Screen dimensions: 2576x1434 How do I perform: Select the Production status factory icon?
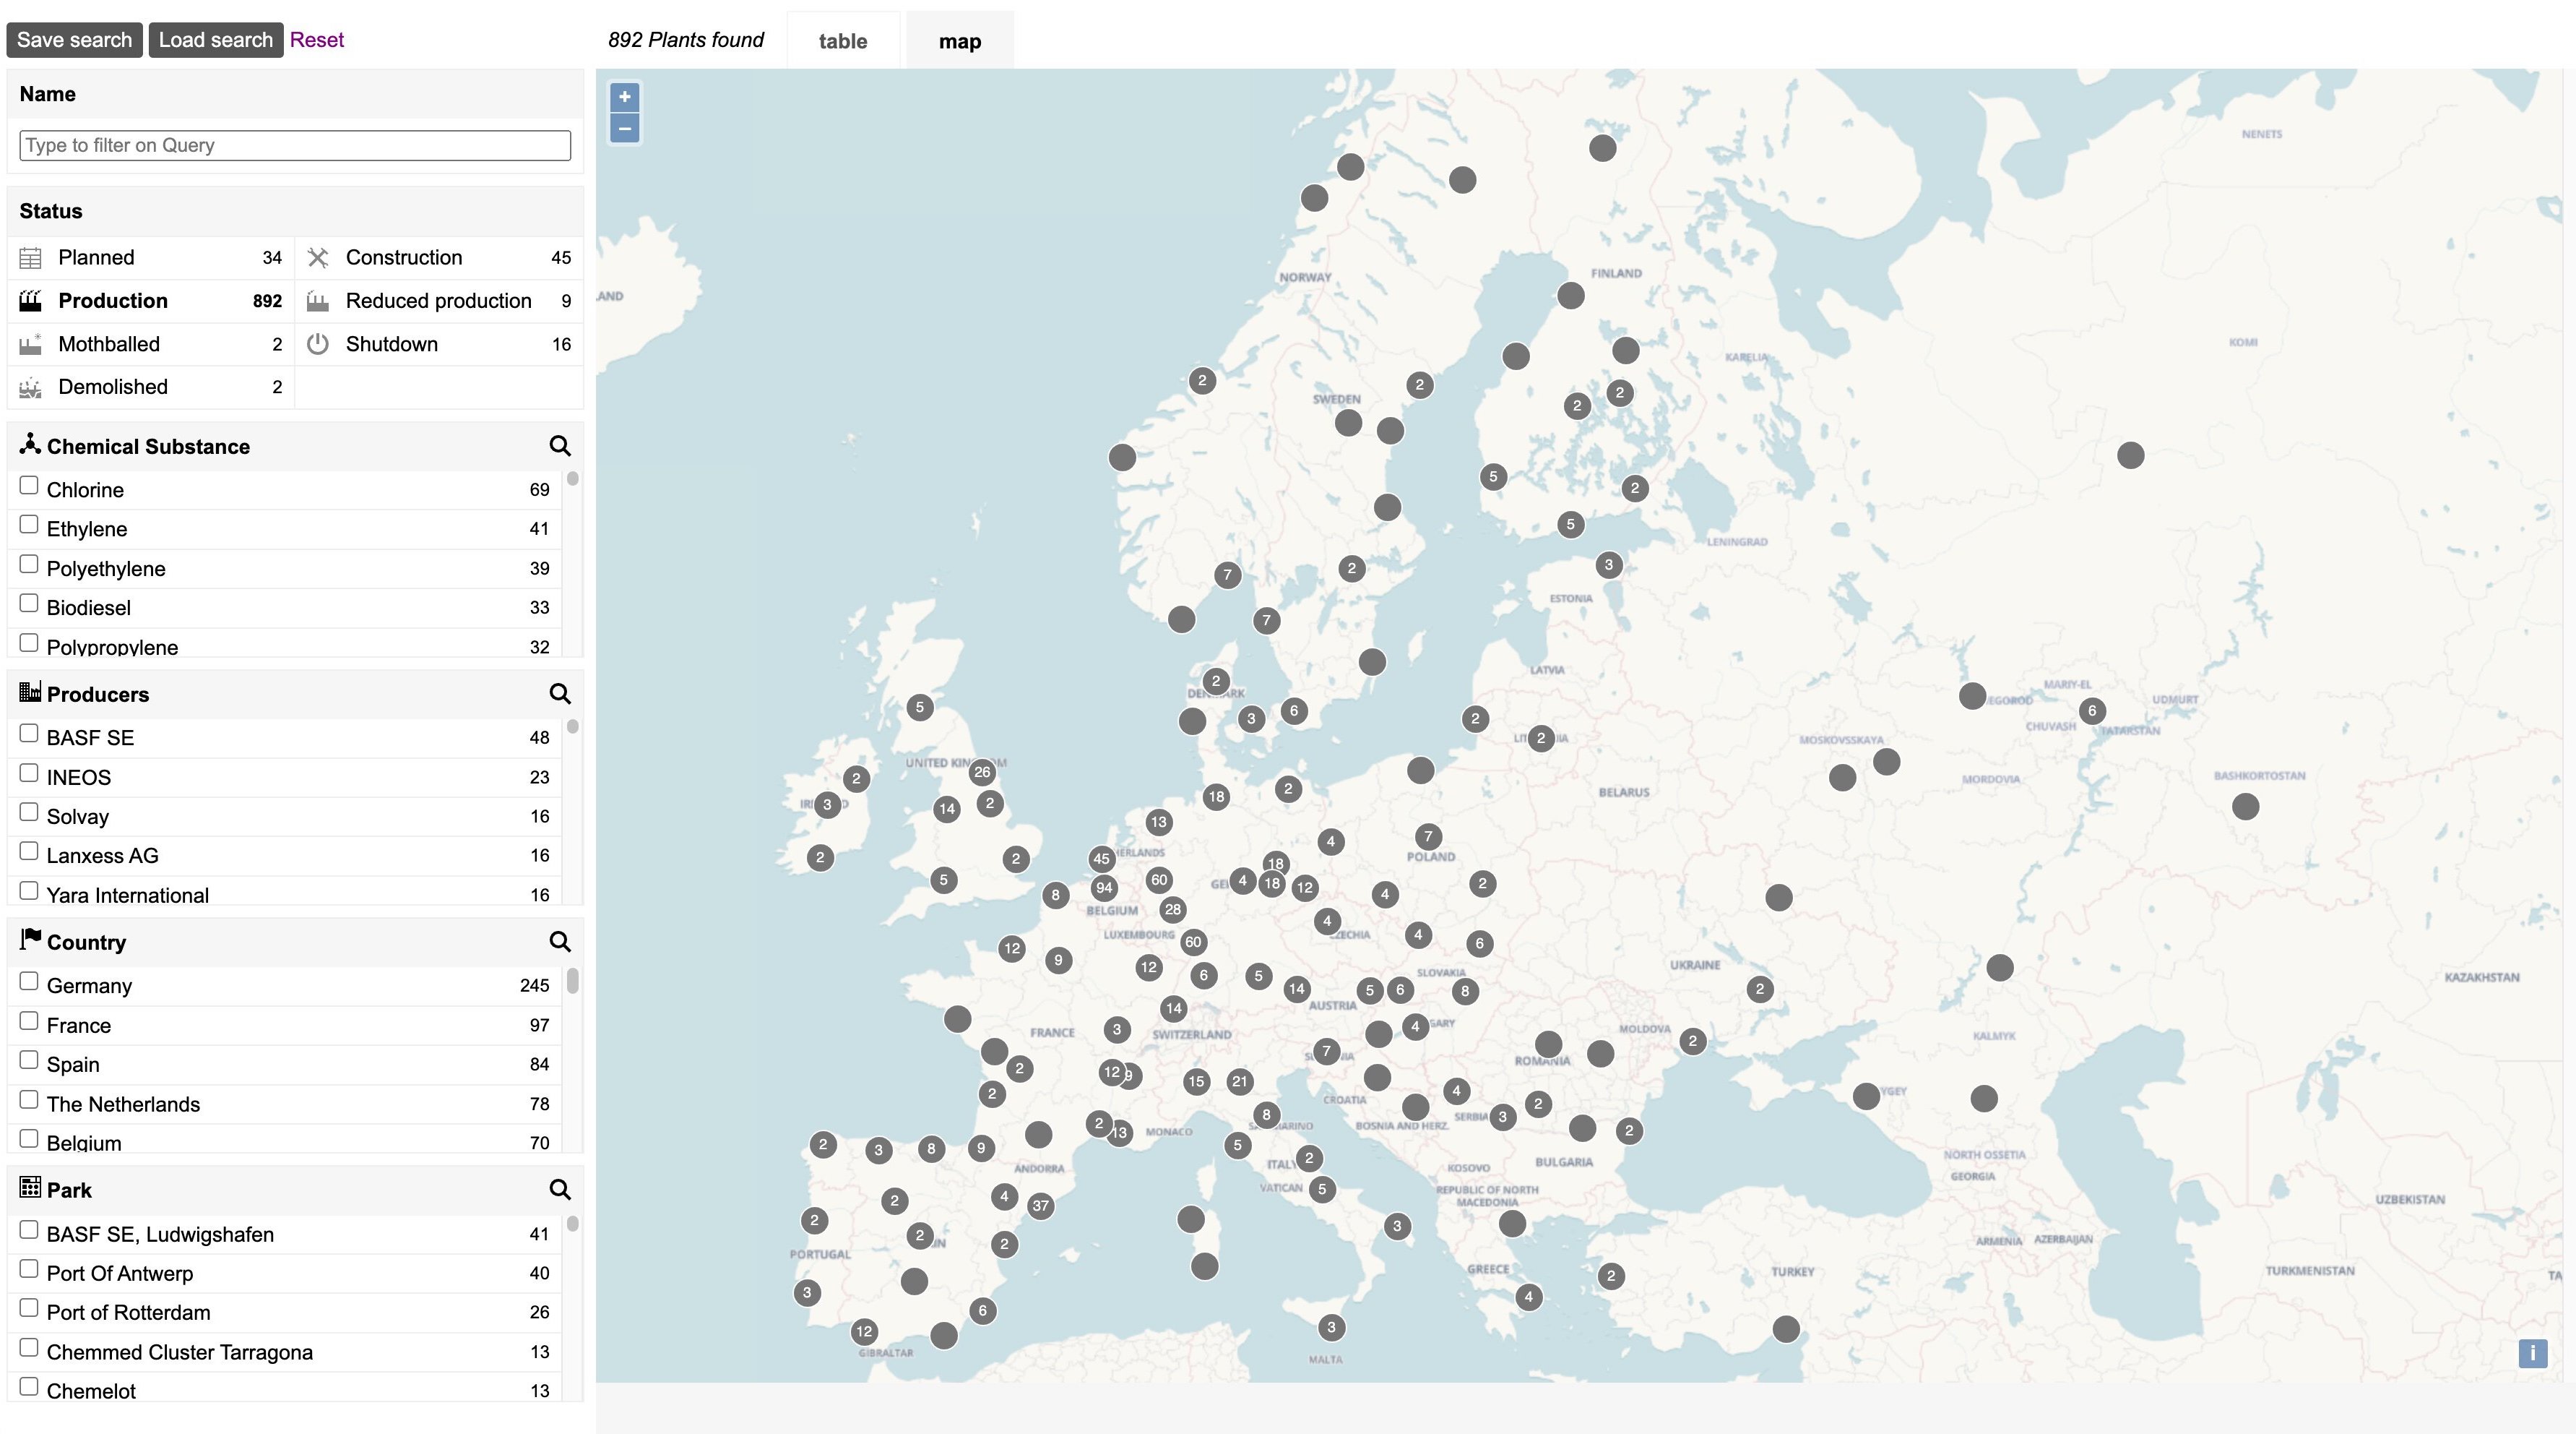tap(30, 300)
